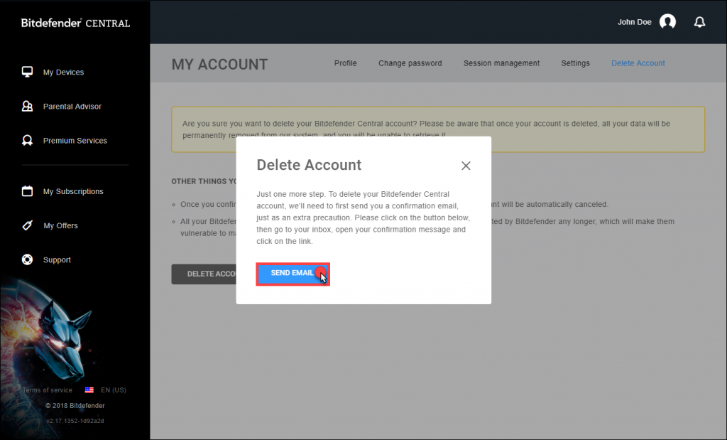Open Parental Advisor section
This screenshot has height=440, width=727.
(x=72, y=107)
